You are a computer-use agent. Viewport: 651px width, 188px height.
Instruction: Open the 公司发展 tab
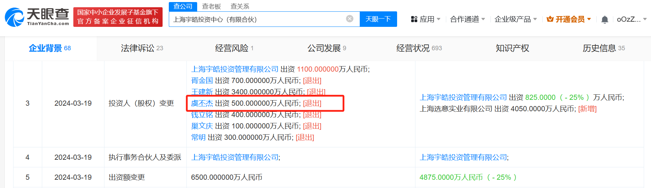tap(327, 48)
